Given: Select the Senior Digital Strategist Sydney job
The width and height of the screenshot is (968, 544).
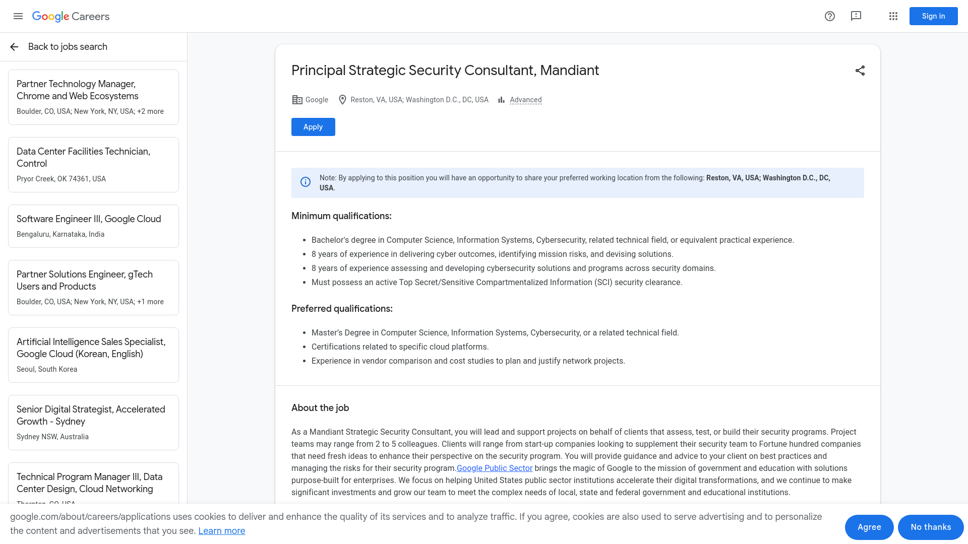Looking at the screenshot, I should (93, 422).
